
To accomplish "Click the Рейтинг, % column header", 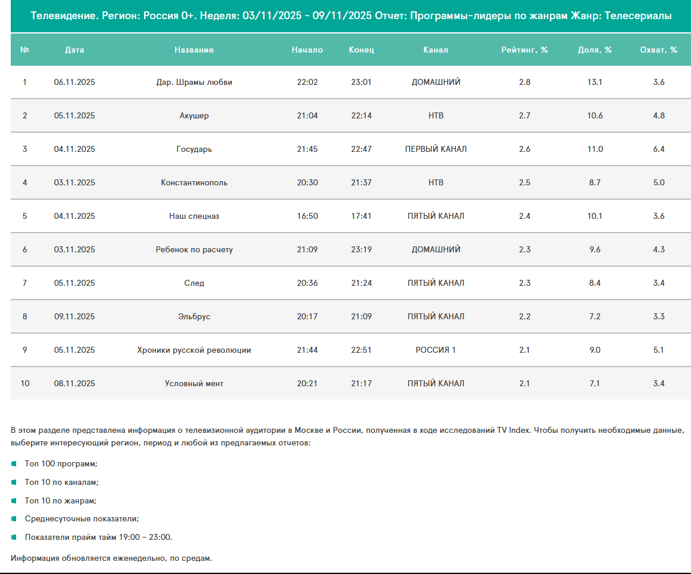I will (x=524, y=50).
